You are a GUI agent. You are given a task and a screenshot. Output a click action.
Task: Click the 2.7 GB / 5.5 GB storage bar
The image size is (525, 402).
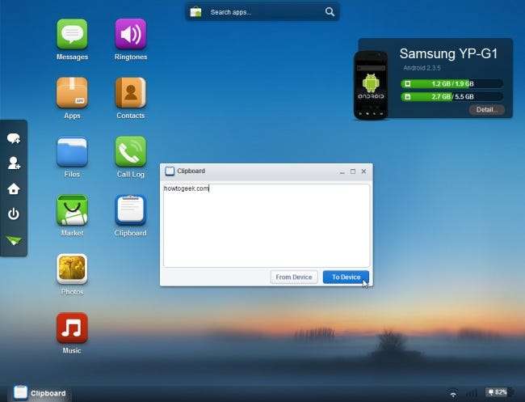452,96
